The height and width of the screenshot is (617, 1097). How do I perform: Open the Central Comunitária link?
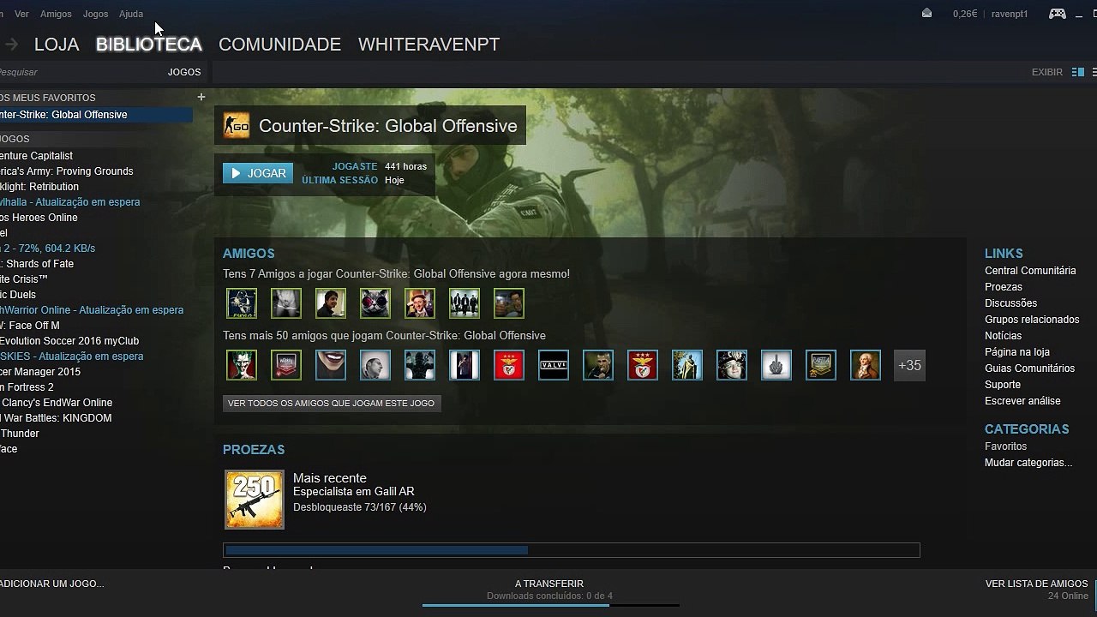[x=1030, y=271]
